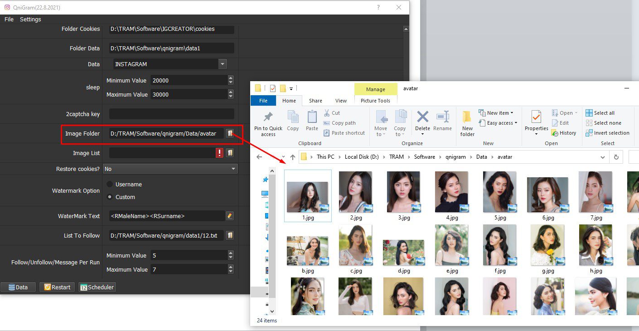Screen dimensions: 639x331
Task: Browse for Image List file
Action: point(230,153)
